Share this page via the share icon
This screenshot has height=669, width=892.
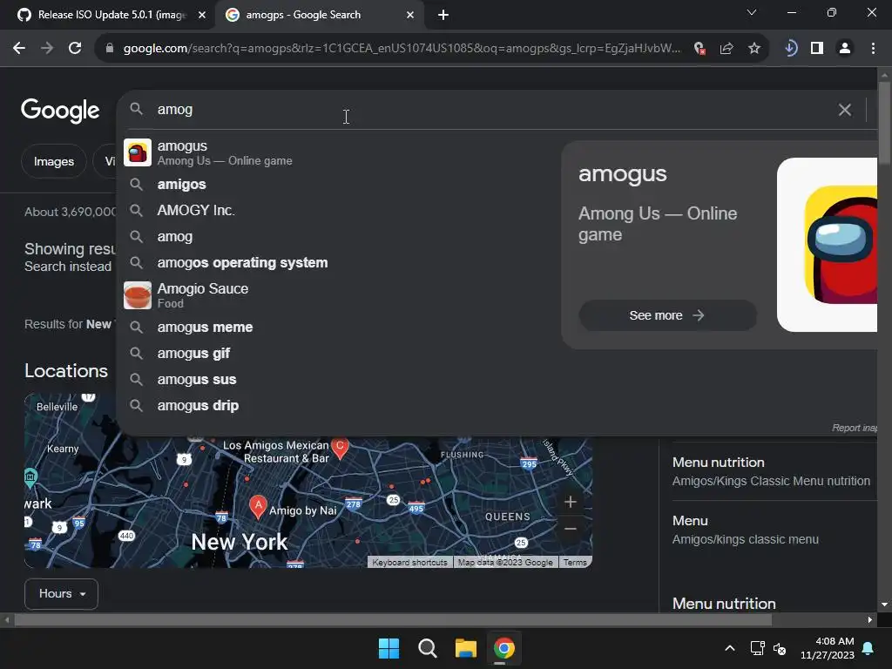(x=726, y=49)
